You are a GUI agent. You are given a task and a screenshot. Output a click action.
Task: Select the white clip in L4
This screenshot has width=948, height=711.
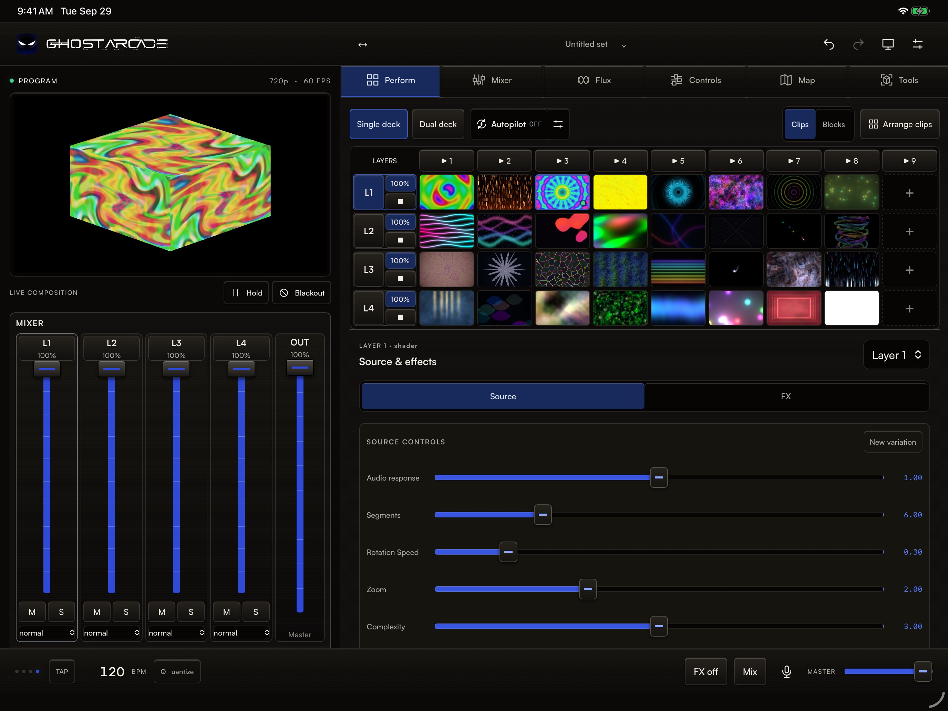(x=852, y=308)
